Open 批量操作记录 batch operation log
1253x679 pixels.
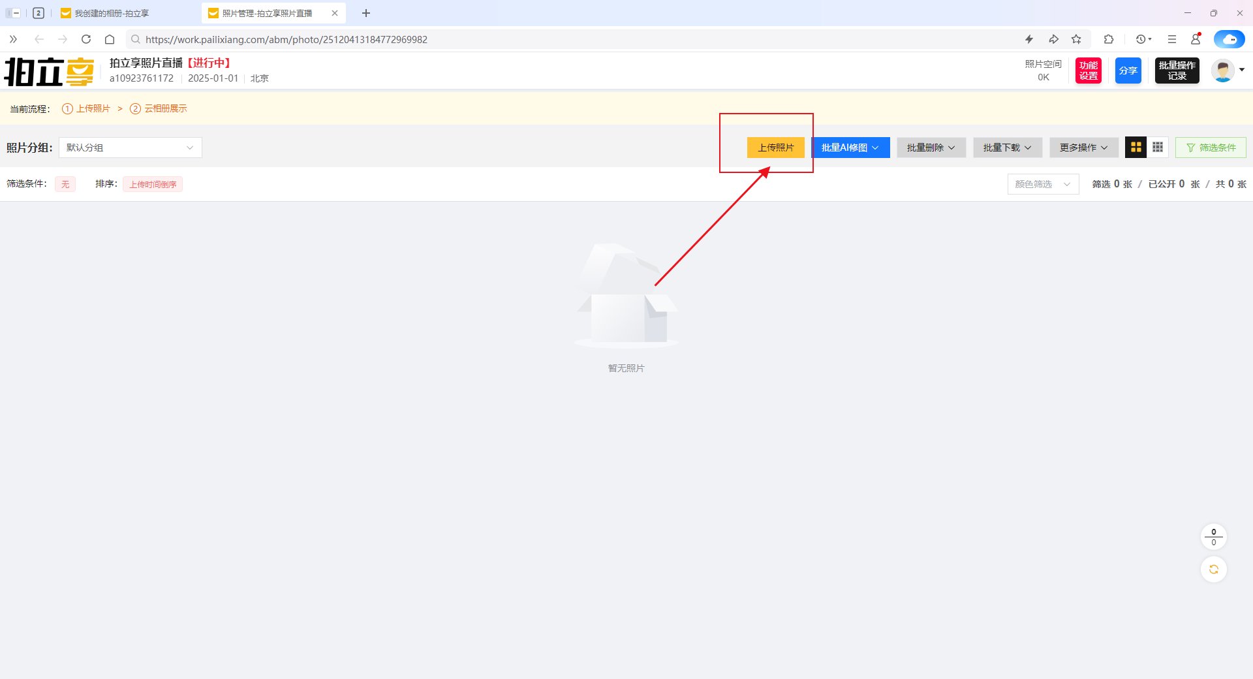[x=1177, y=71]
